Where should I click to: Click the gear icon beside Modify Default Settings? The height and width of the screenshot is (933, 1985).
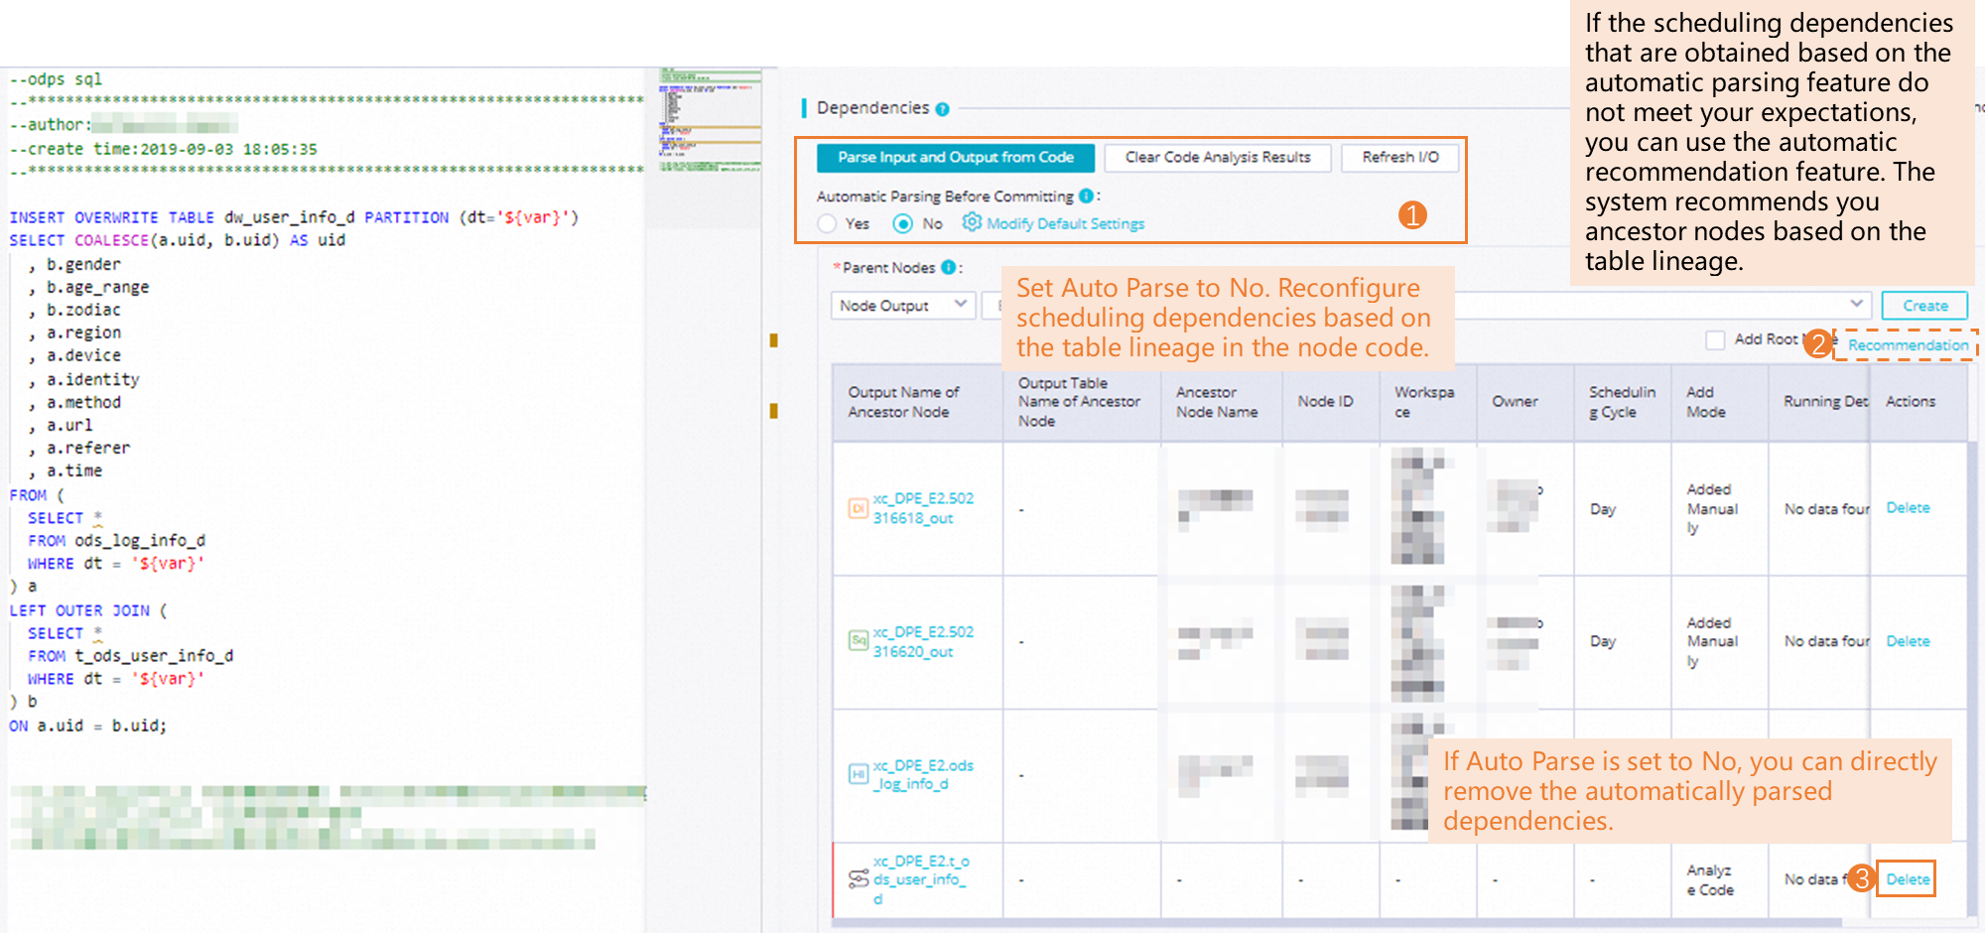tap(972, 222)
